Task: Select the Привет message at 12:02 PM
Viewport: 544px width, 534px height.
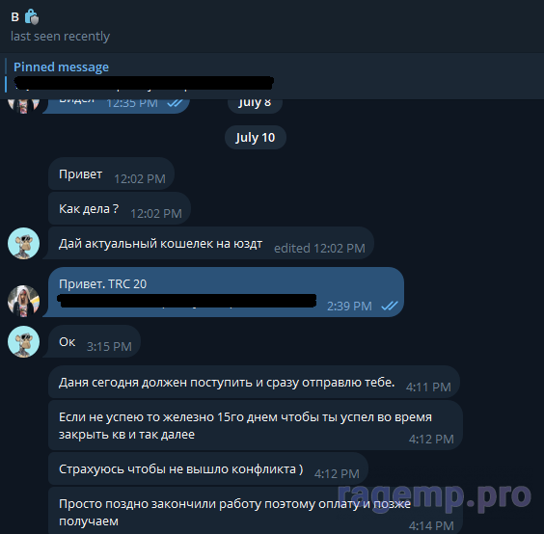Action: point(111,174)
